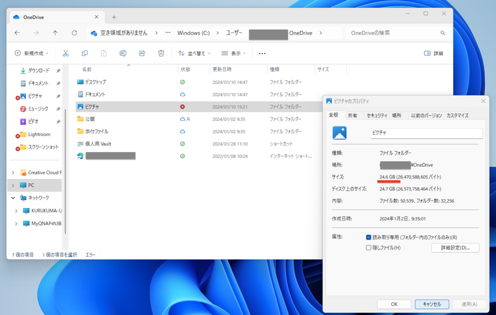The width and height of the screenshot is (496, 315).
Task: Switch to セキュリティ tab
Action: 377,115
